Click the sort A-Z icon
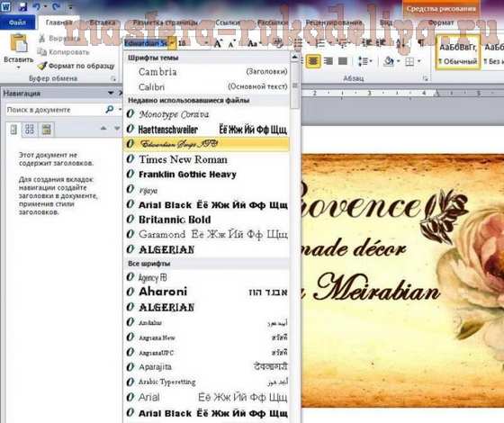Viewport: 504px width, 423px height. tap(400, 43)
